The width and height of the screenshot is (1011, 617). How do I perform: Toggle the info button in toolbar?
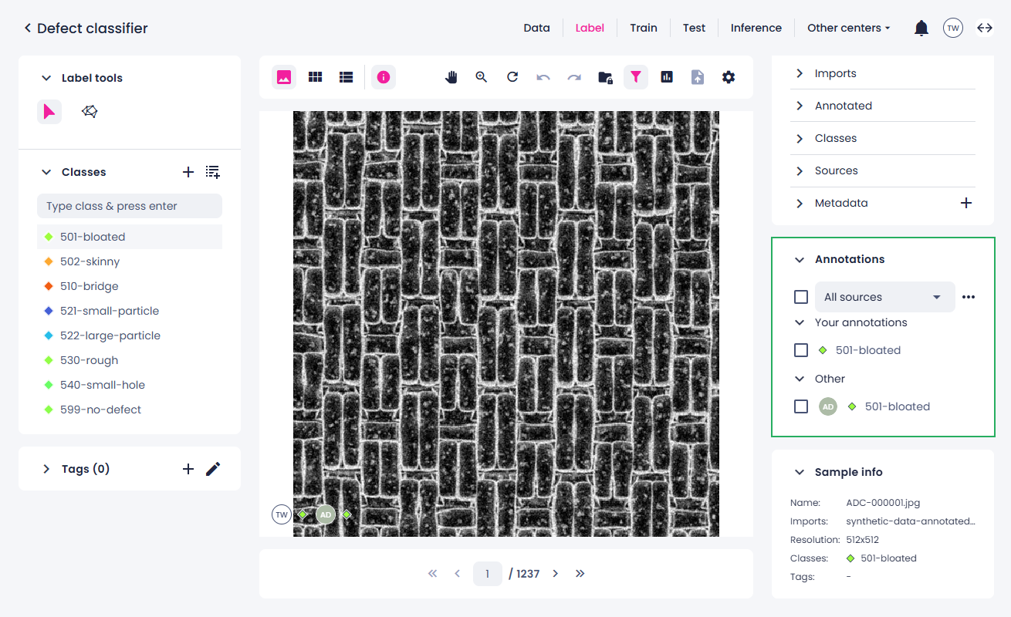[384, 77]
